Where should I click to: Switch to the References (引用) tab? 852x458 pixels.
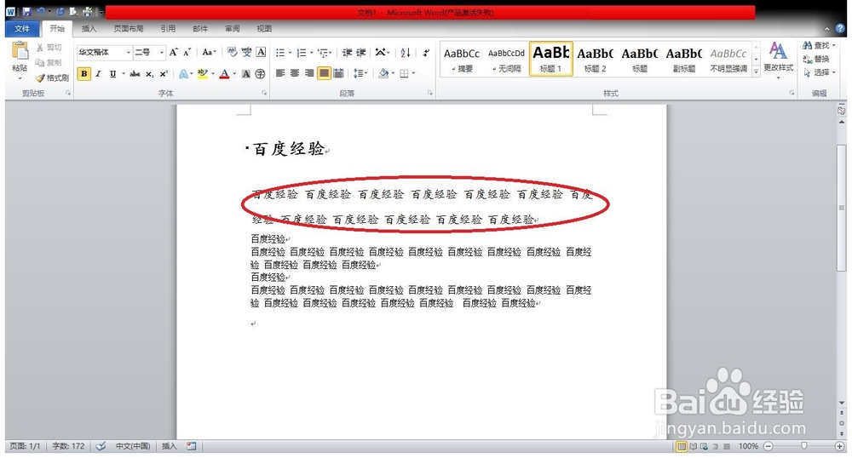coord(168,29)
